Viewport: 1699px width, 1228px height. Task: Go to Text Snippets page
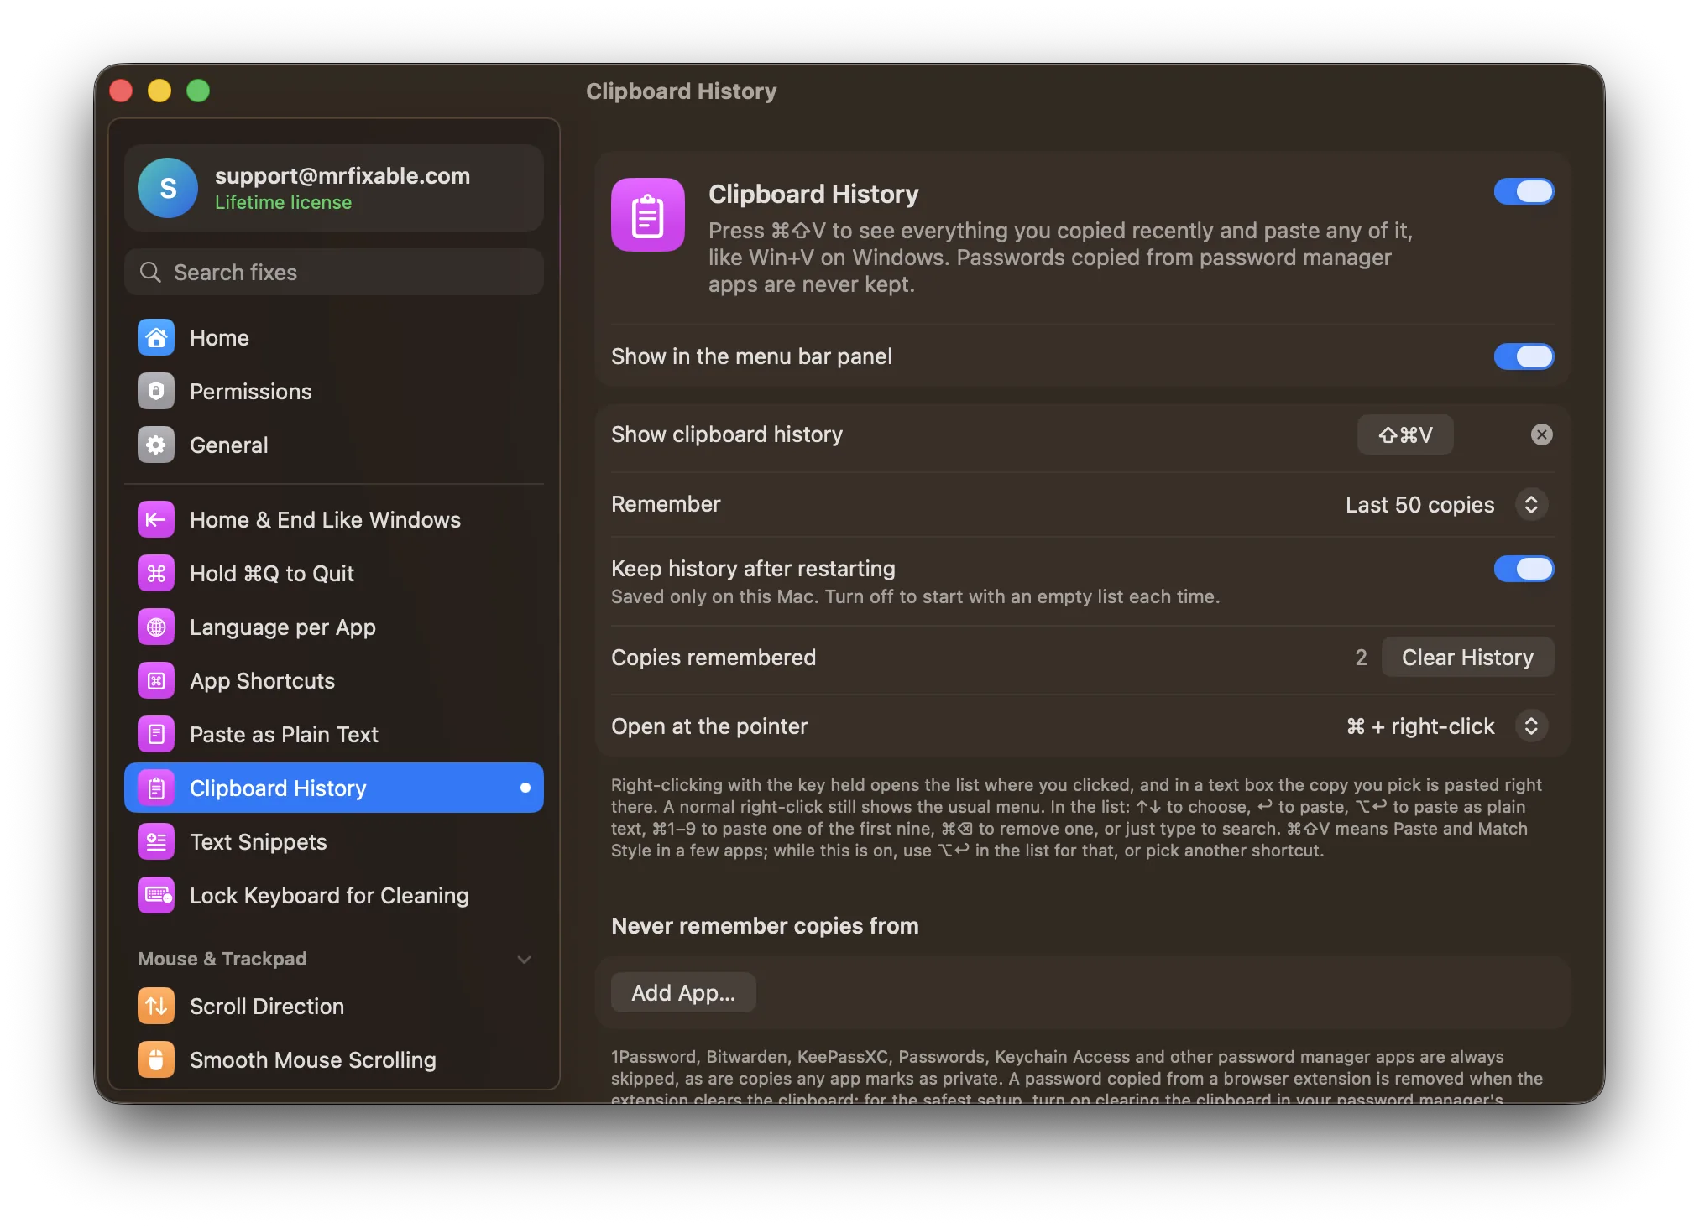click(334, 841)
